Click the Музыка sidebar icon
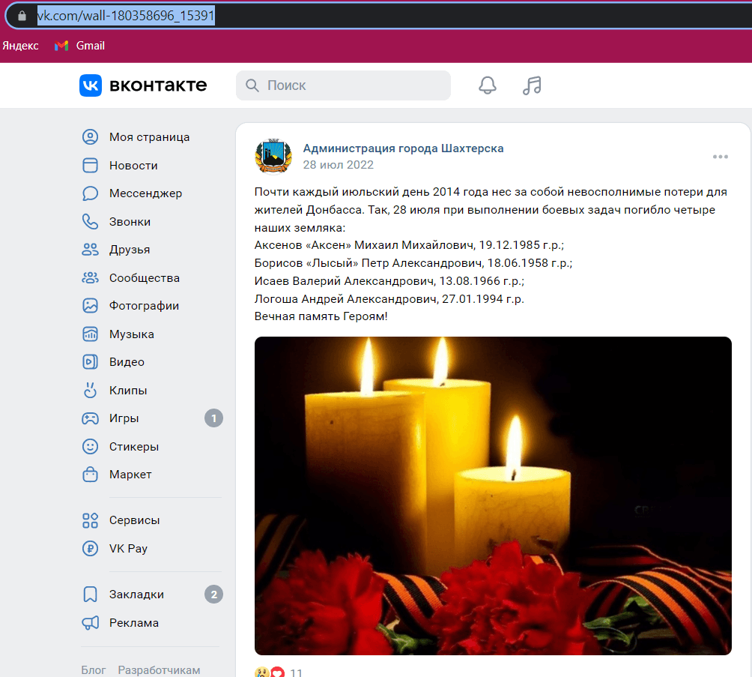Viewport: 752px width, 677px height. pos(90,334)
